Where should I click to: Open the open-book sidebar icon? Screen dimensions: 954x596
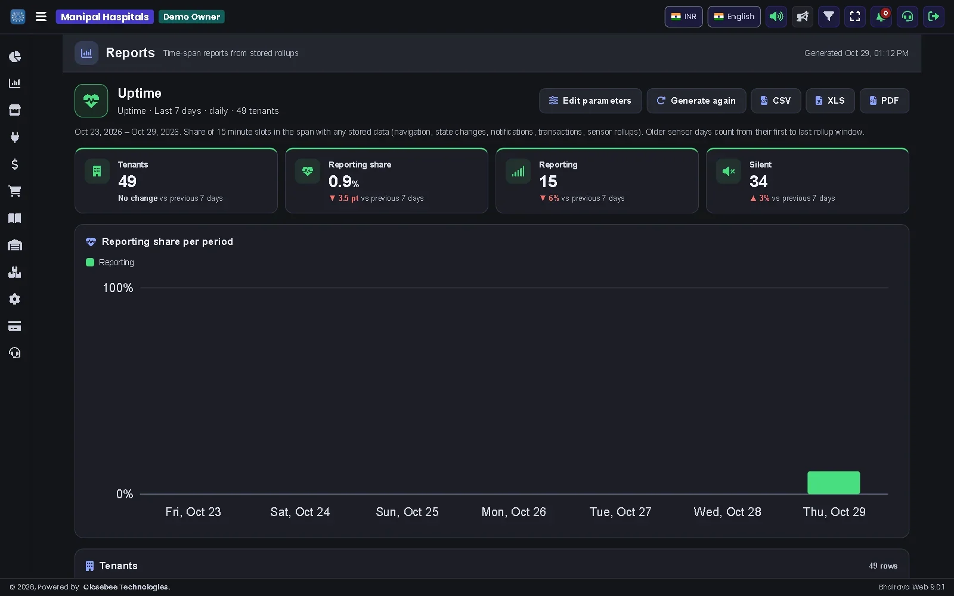coord(15,218)
